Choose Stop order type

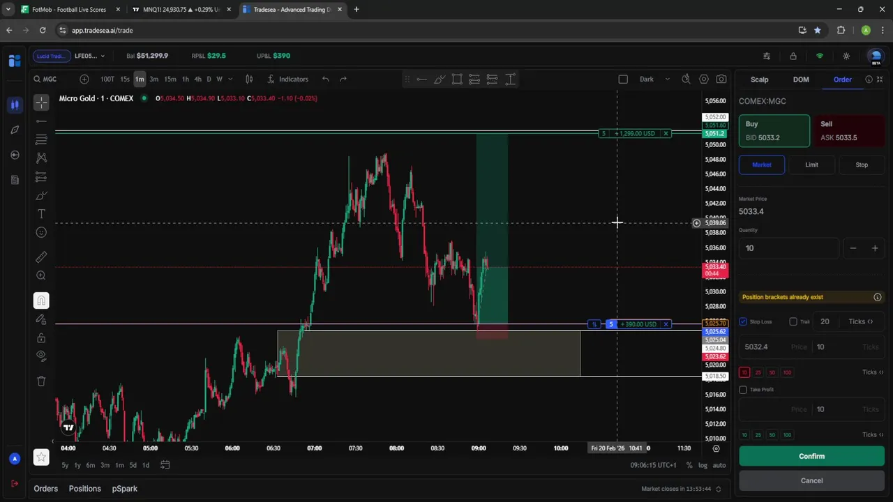click(862, 165)
